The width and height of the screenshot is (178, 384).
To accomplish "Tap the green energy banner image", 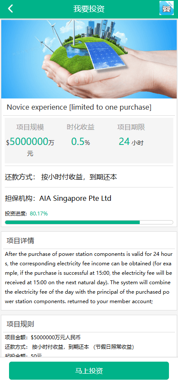I will (x=89, y=59).
